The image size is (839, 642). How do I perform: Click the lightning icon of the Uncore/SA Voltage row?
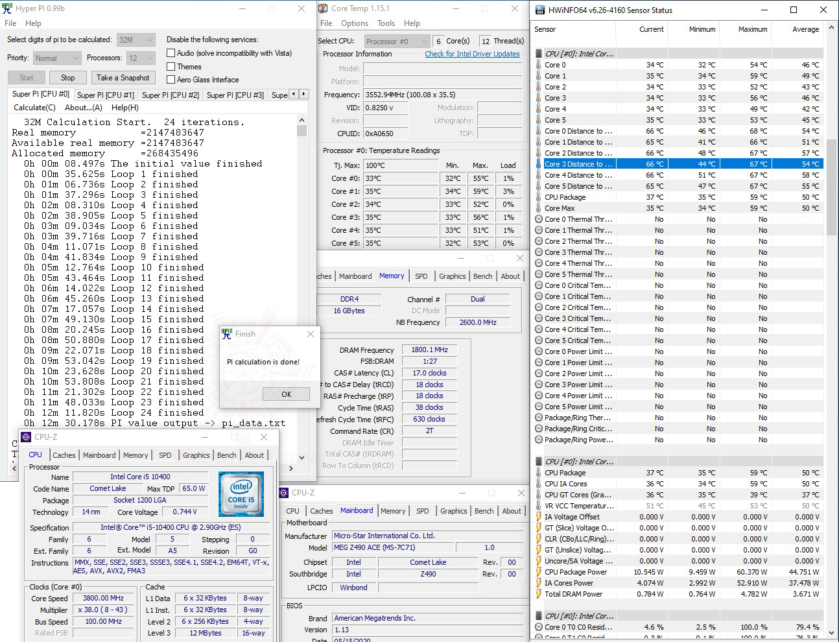pyautogui.click(x=539, y=561)
